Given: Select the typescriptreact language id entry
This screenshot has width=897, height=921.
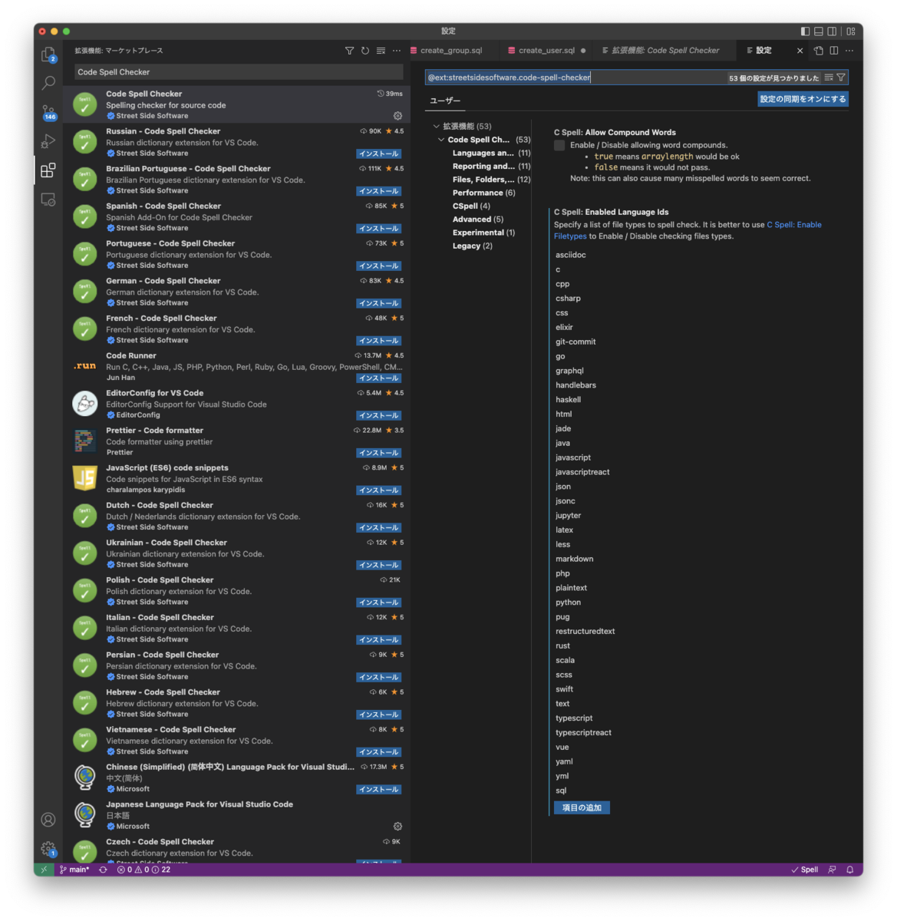Looking at the screenshot, I should [x=584, y=733].
